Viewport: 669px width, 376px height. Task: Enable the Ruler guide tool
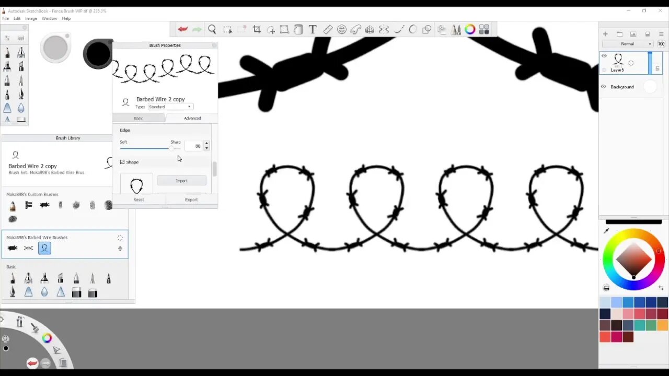[328, 29]
